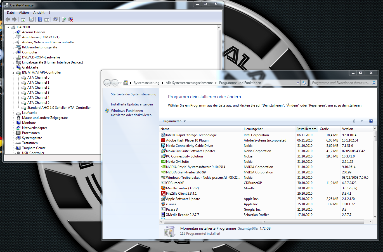Open the Datei menu
Image resolution: width=383 pixels, height=252 pixels.
pos(11,13)
